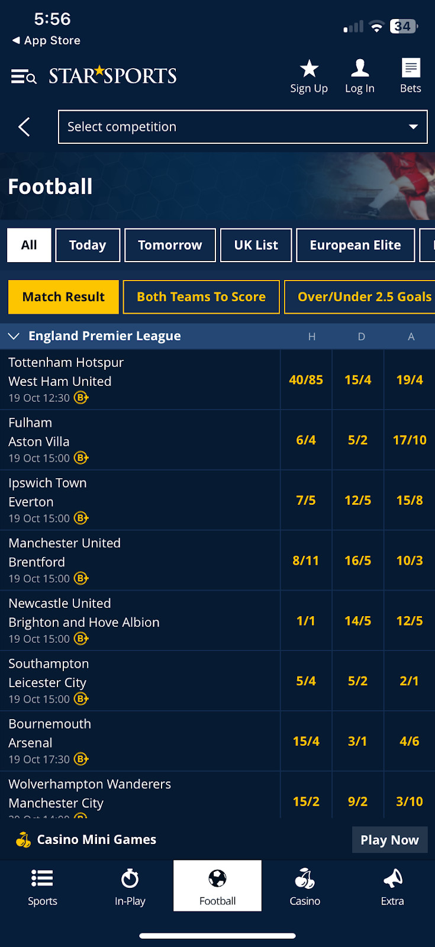Image resolution: width=435 pixels, height=947 pixels.
Task: Tap bet boost badge on Fulham match
Action: point(81,458)
